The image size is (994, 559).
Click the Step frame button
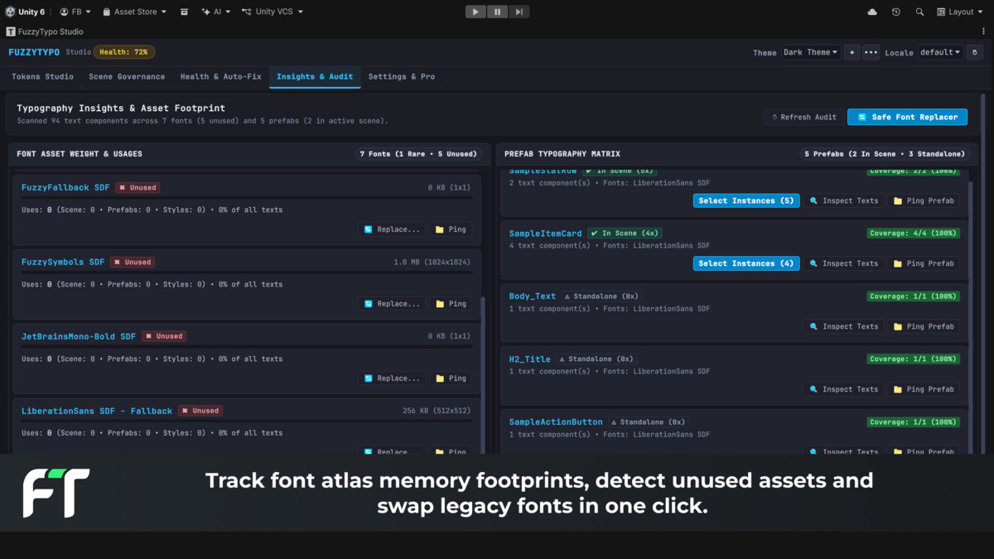click(519, 12)
